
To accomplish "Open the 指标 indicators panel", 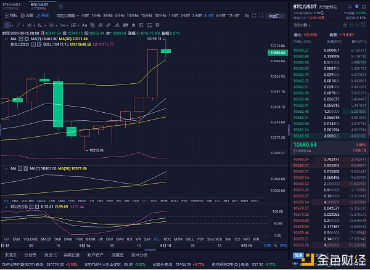I will tap(9, 14).
